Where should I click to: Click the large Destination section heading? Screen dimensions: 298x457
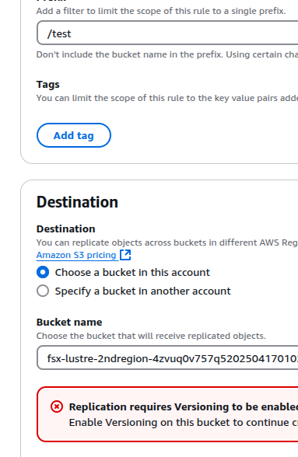click(77, 202)
